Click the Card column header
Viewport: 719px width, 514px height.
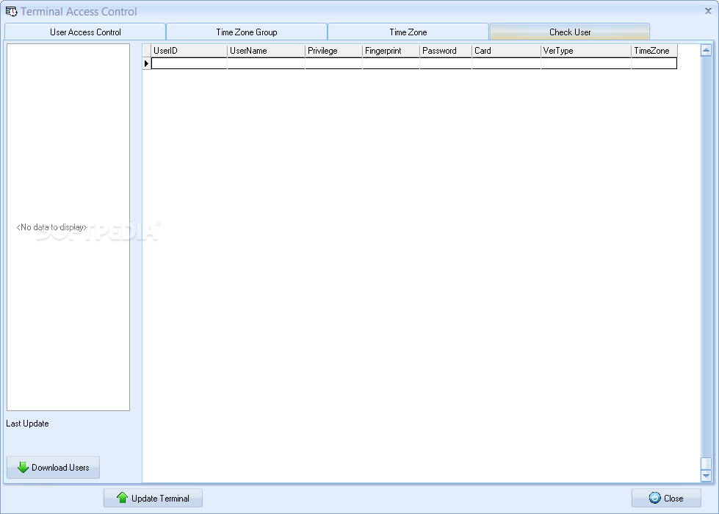506,51
